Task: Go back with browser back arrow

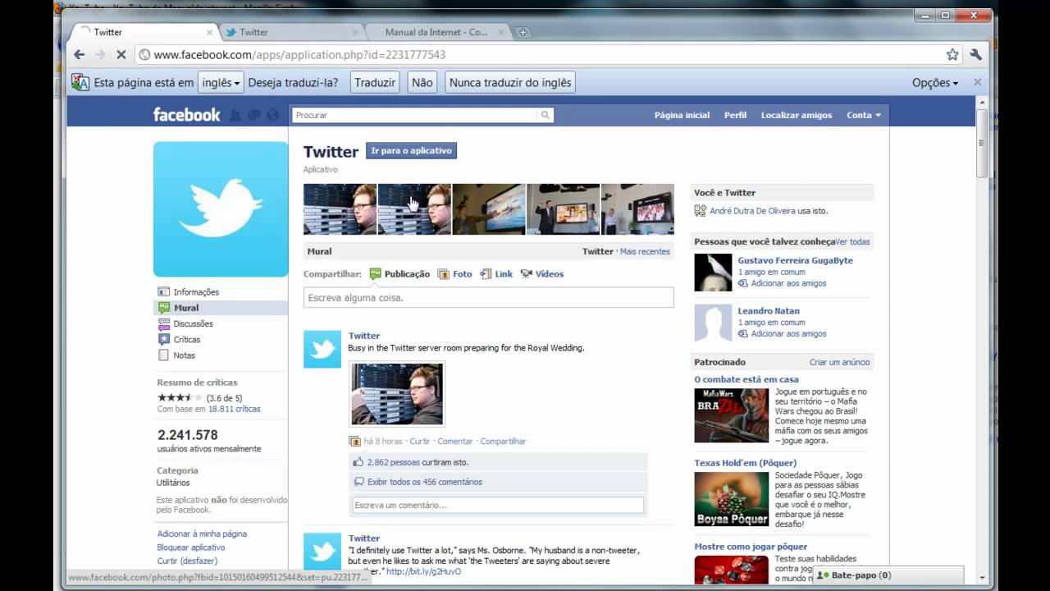Action: coord(79,55)
